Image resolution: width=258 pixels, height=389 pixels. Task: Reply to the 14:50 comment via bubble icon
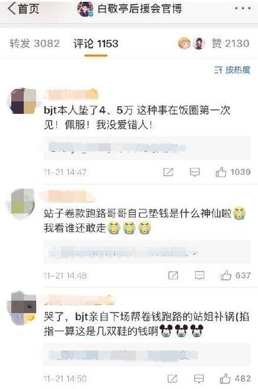[x=199, y=378]
